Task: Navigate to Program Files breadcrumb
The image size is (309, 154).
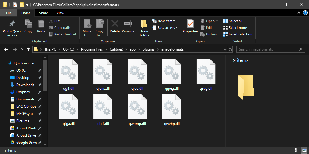Action: pos(92,49)
